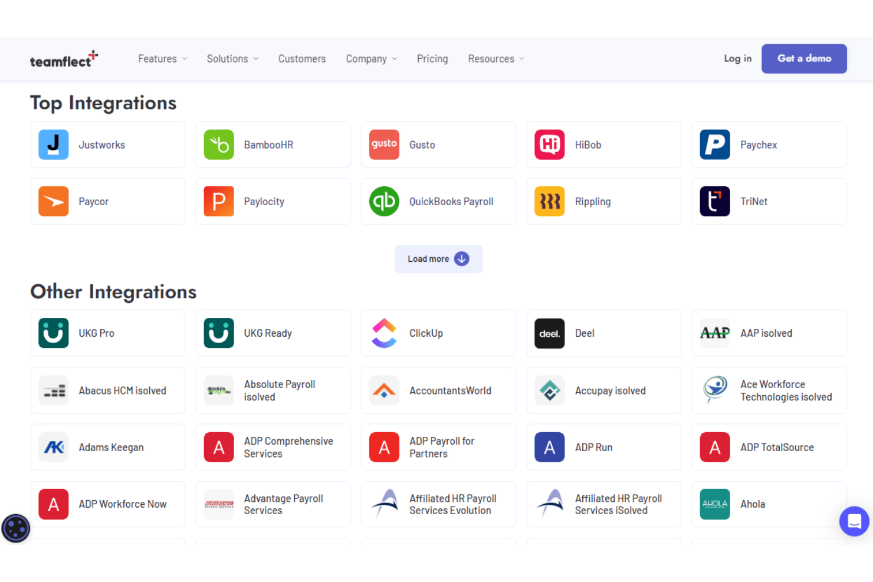Select the Gusto integration label

(422, 145)
